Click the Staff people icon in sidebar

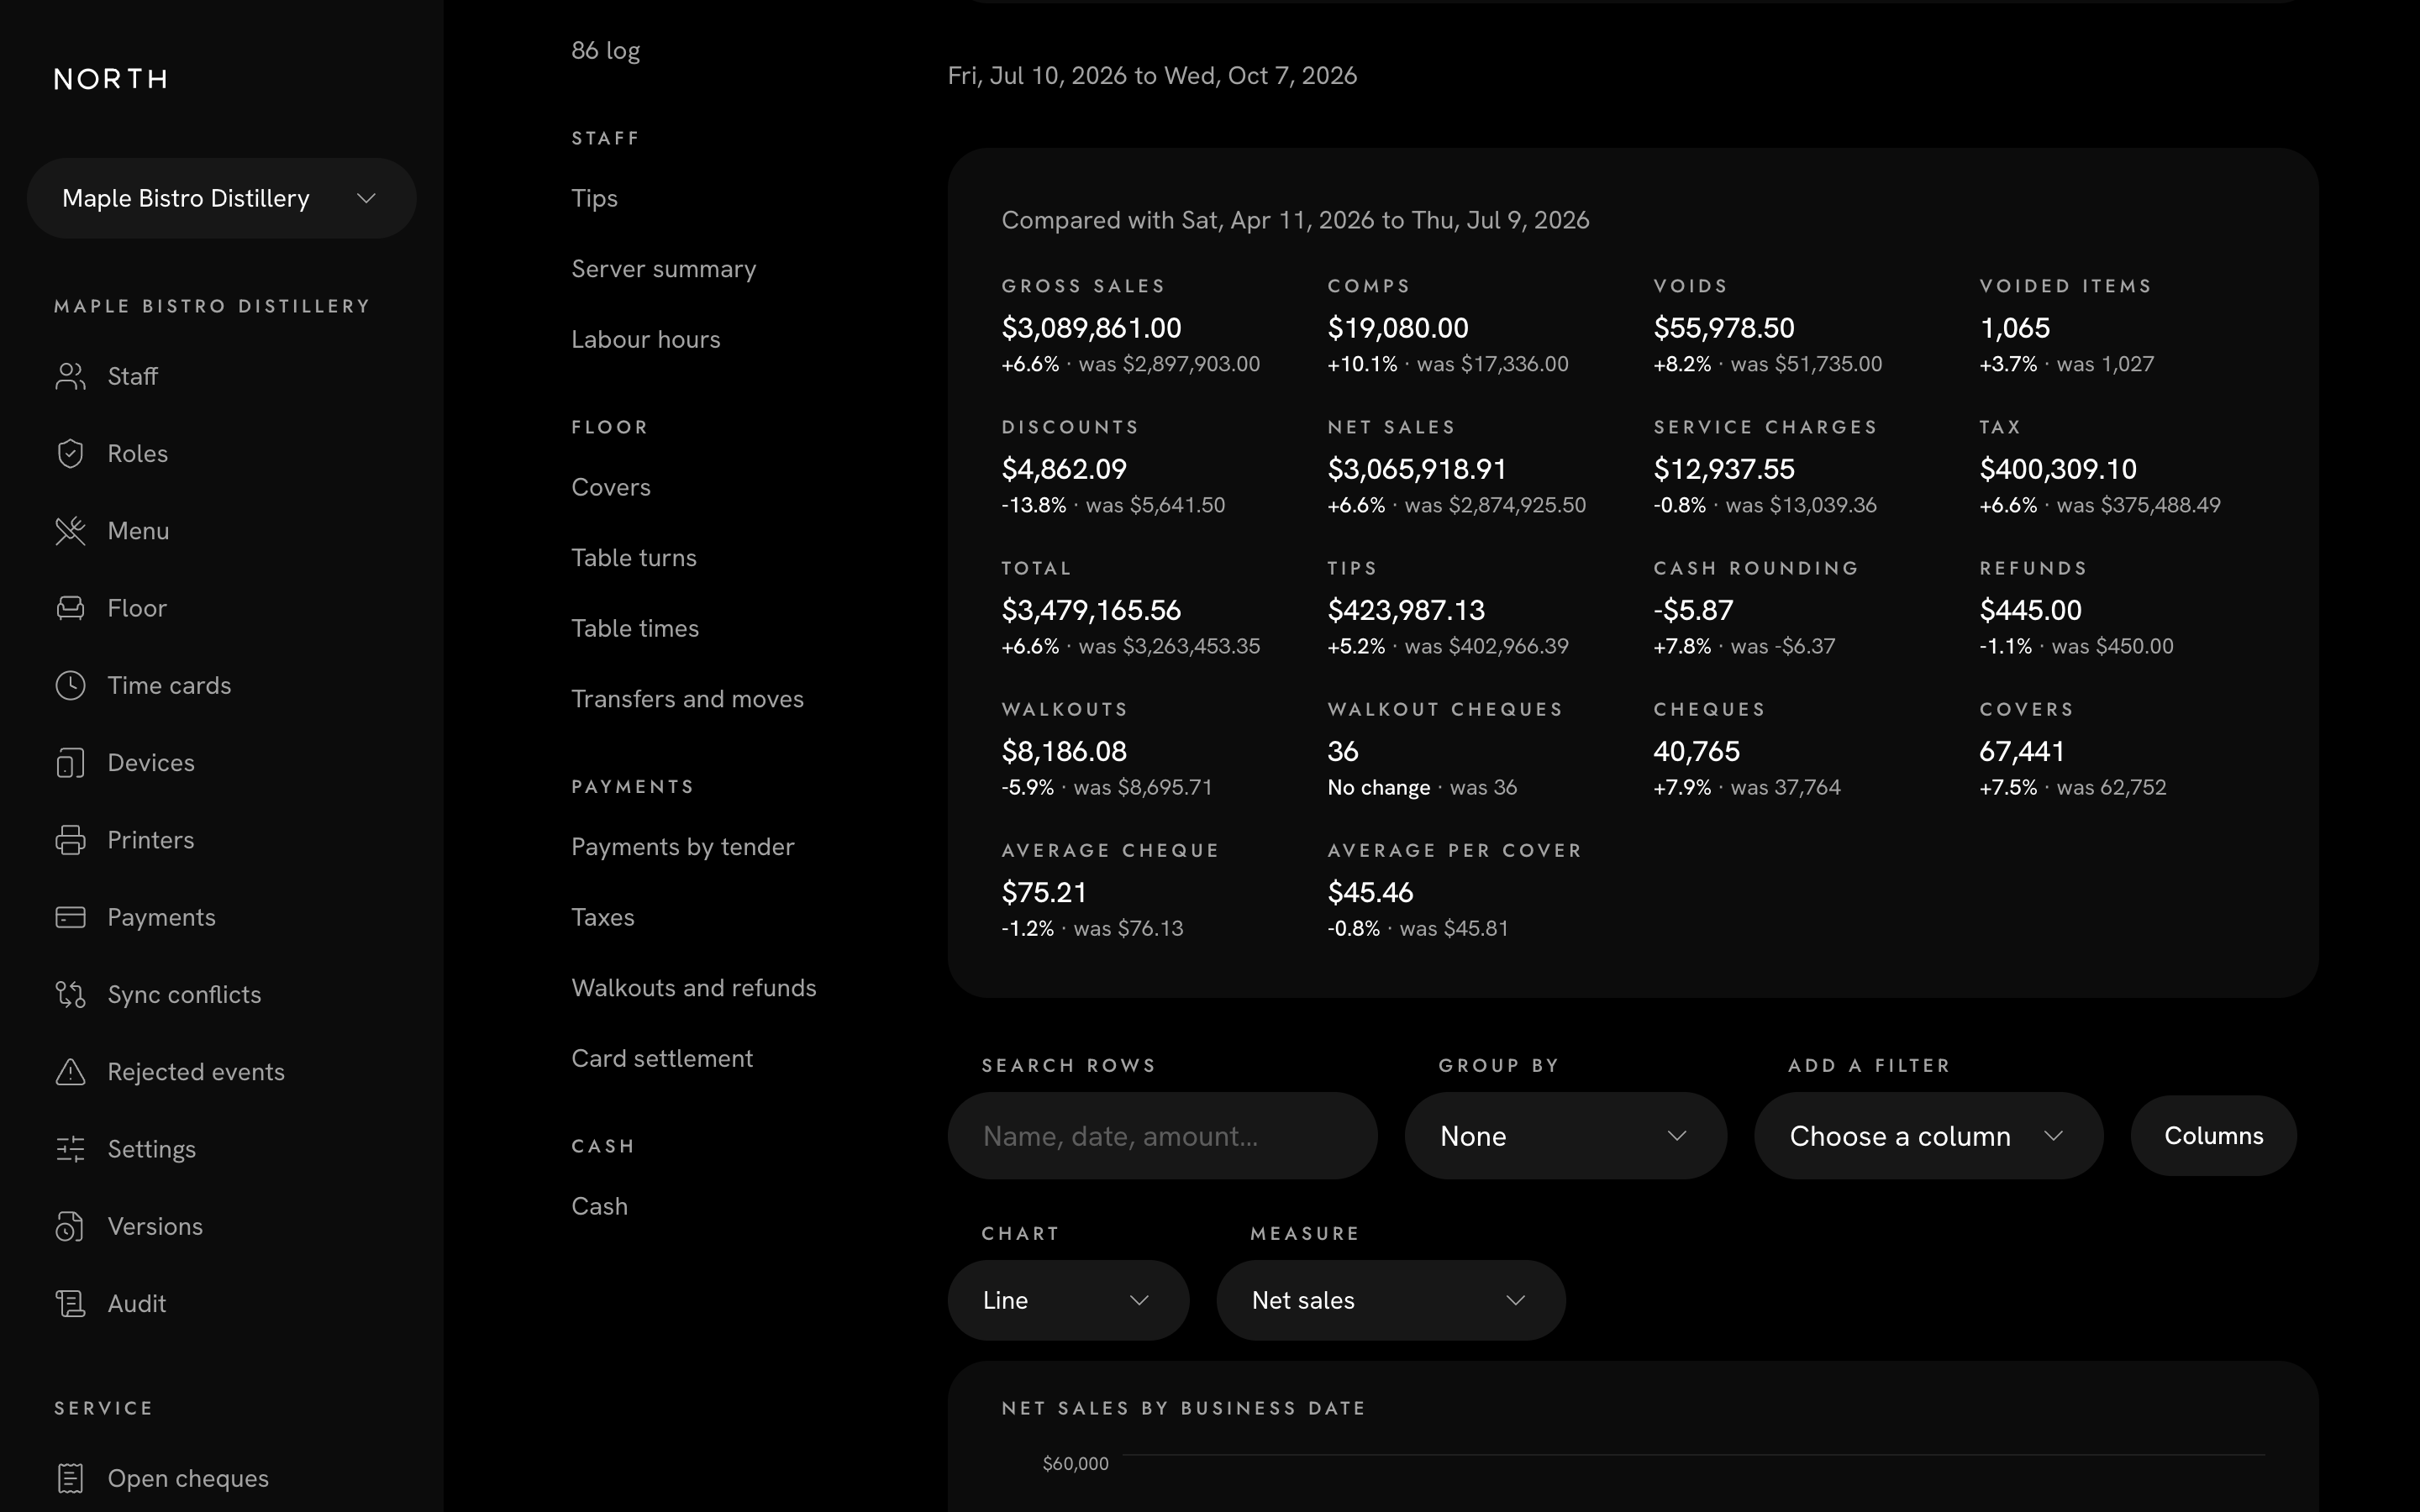coord(70,376)
